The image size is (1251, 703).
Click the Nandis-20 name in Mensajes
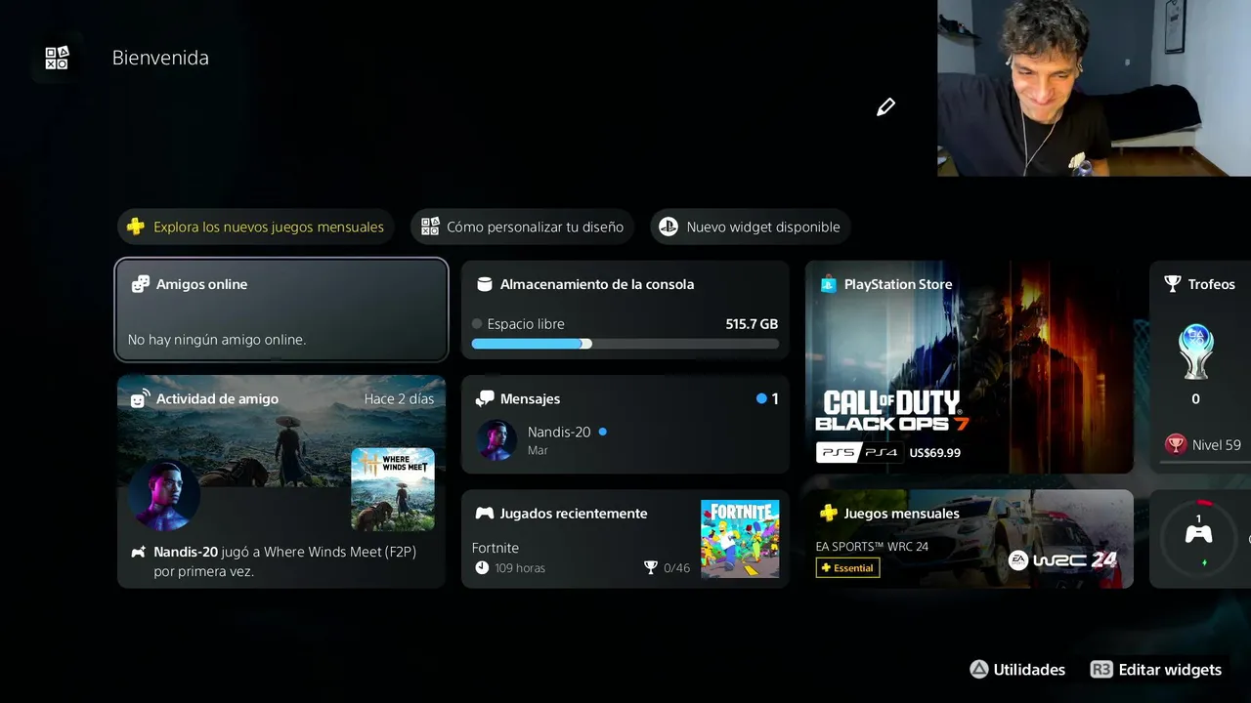click(559, 432)
